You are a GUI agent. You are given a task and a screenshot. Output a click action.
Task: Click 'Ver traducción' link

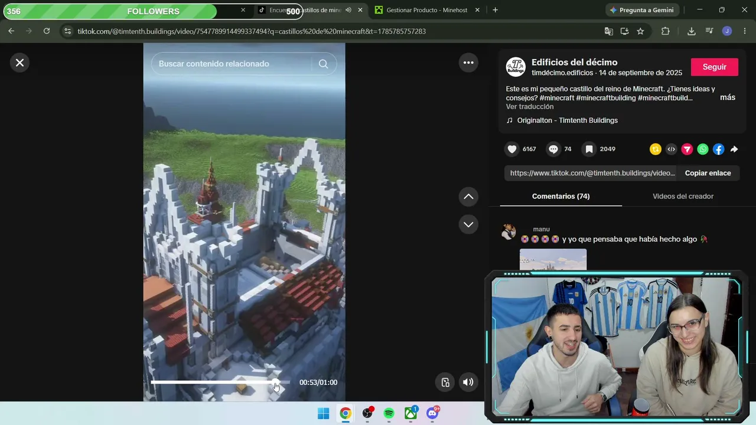[530, 107]
